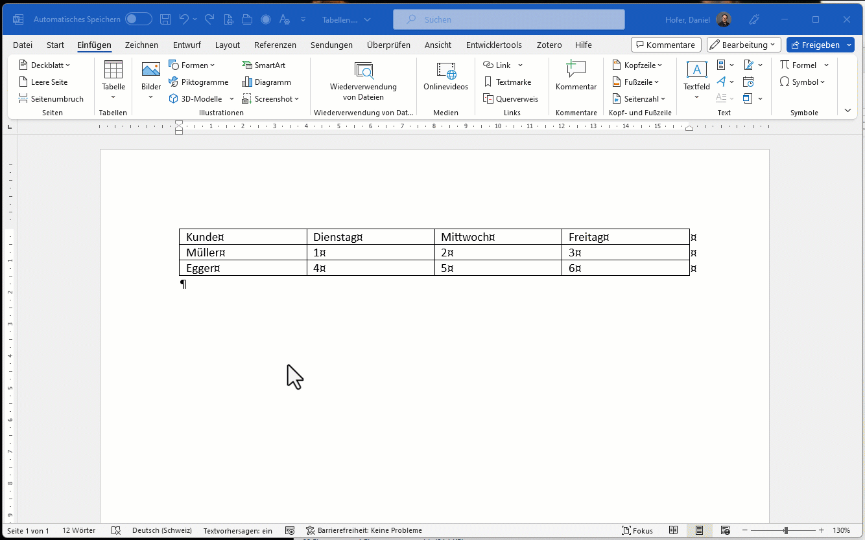Enable Weblayout view in status bar
This screenshot has height=540, width=865.
725,530
